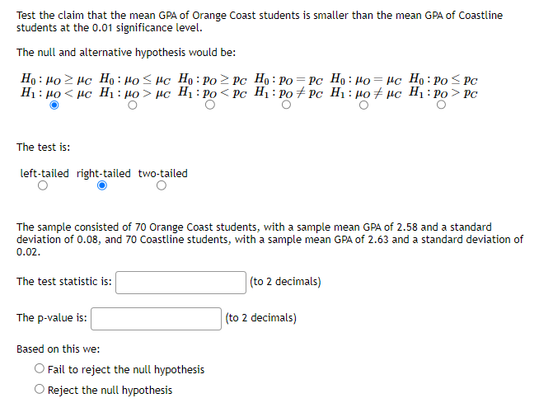Choose hypothesis H0: pO ≥ pC, H1: pO < pC radio
553x412 pixels.
210,105
